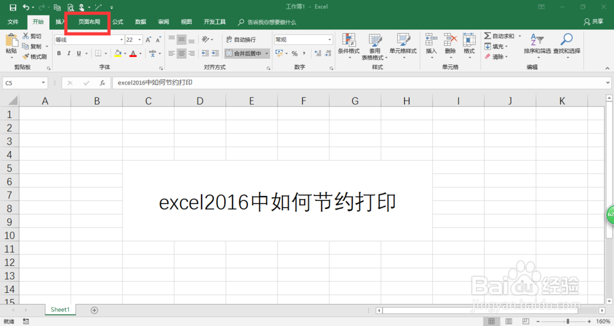The height and width of the screenshot is (326, 614).
Task: Click the Tell Me search box
Action: coord(268,22)
